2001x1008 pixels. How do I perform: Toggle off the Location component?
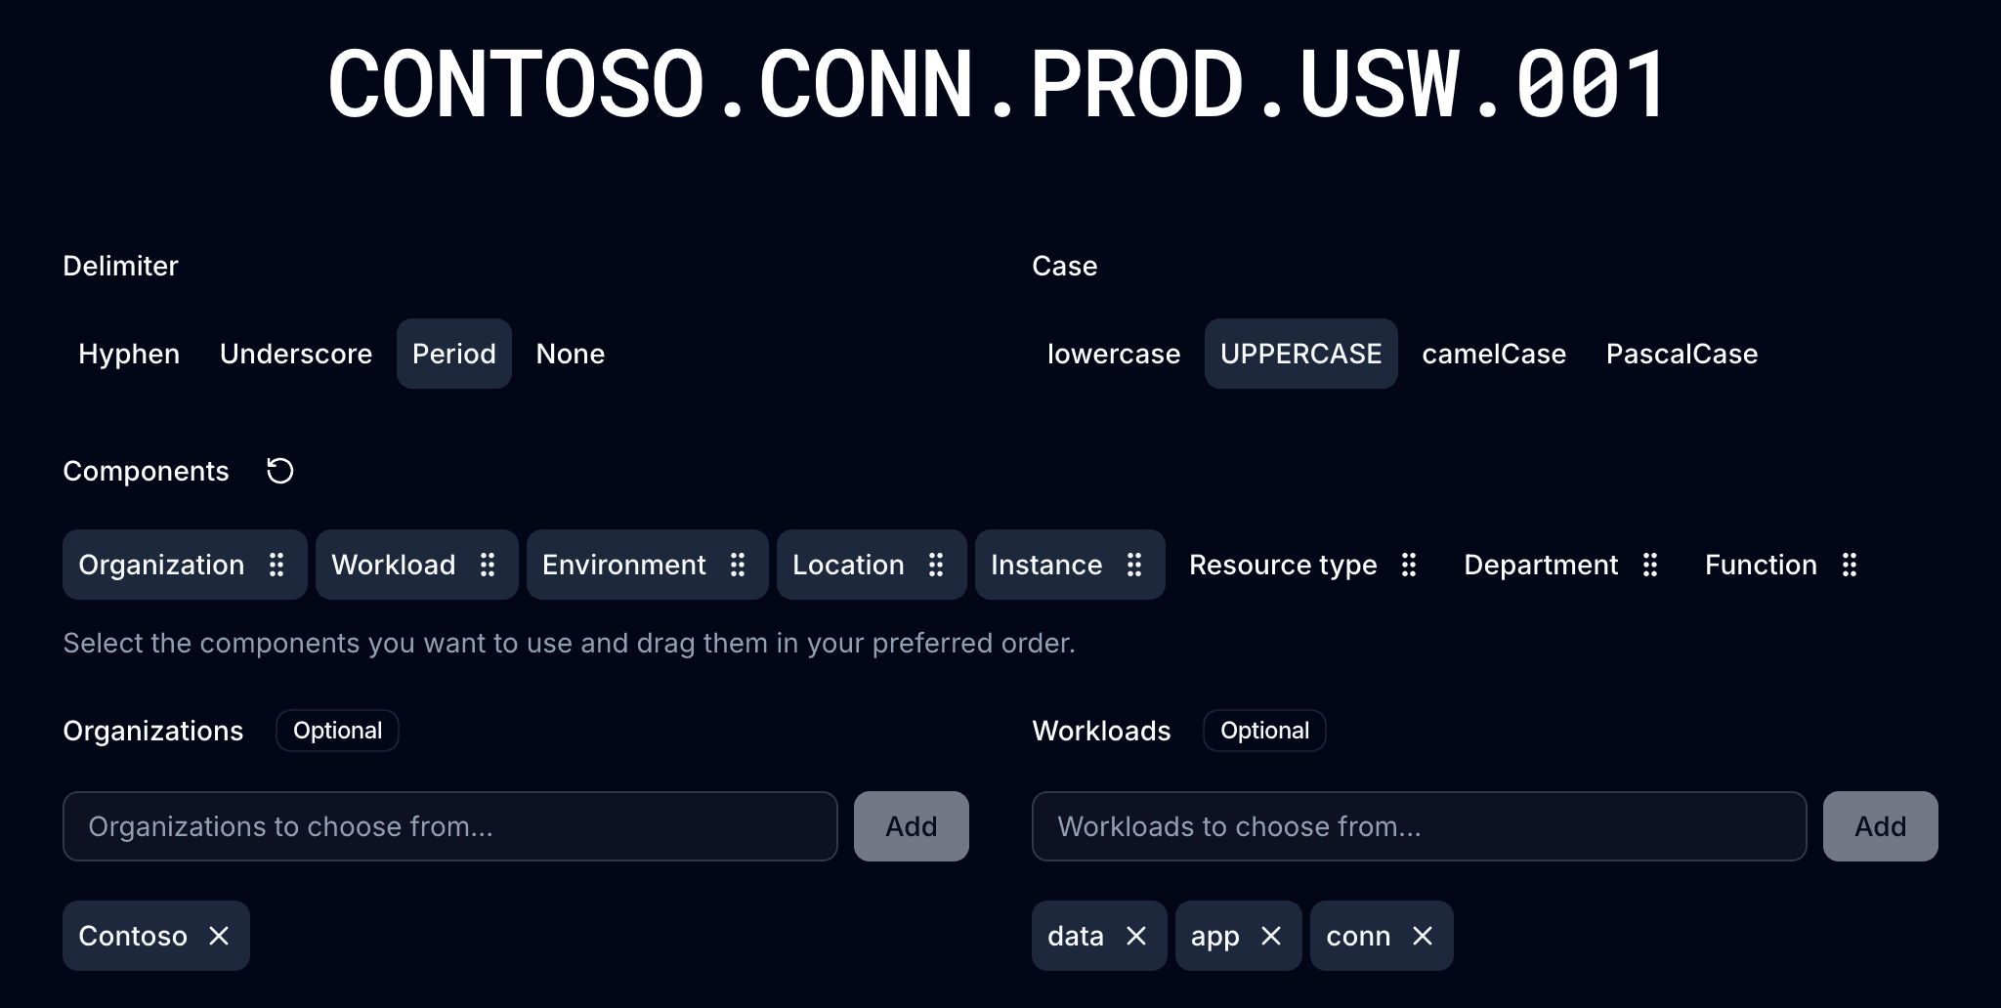848,565
